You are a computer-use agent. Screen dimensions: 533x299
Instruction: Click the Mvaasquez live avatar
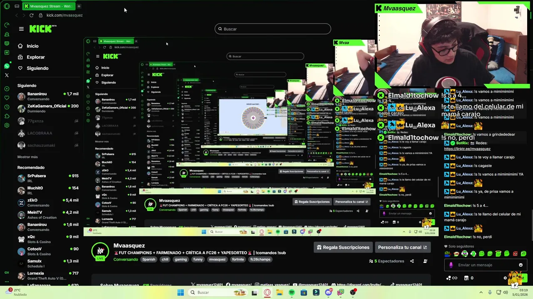(x=100, y=251)
